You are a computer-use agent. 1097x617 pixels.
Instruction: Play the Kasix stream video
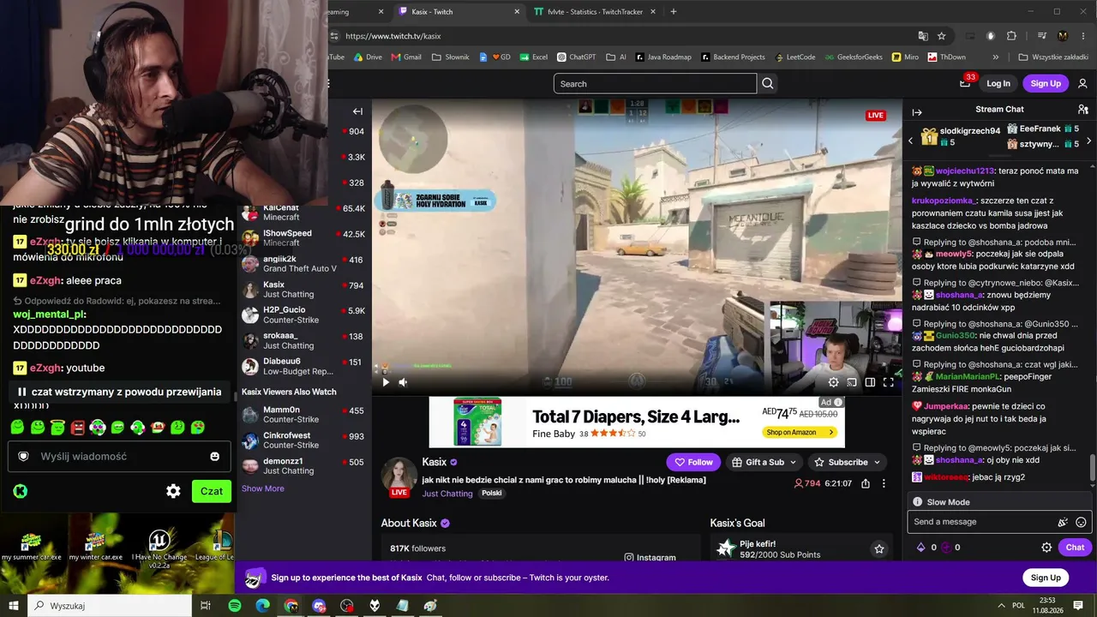[x=386, y=382]
